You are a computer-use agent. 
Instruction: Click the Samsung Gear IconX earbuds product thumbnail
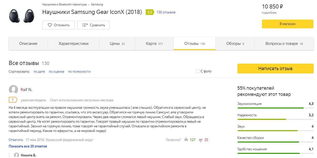coord(22,16)
